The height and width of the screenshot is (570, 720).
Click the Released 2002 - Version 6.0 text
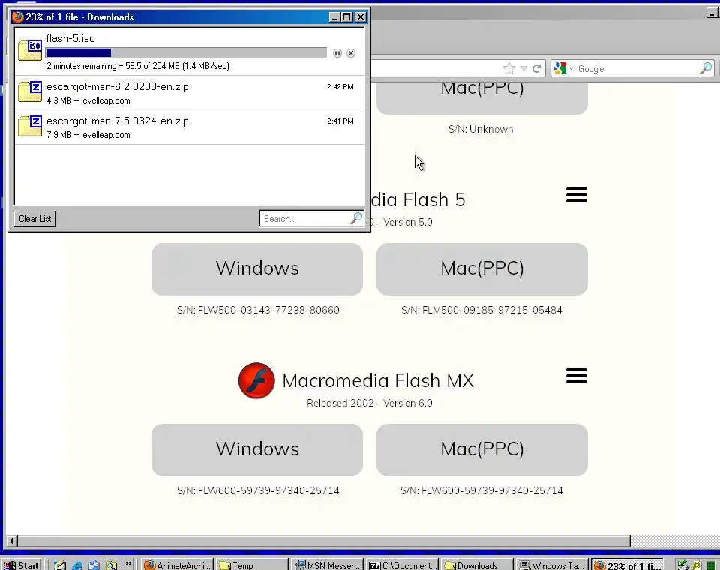370,403
